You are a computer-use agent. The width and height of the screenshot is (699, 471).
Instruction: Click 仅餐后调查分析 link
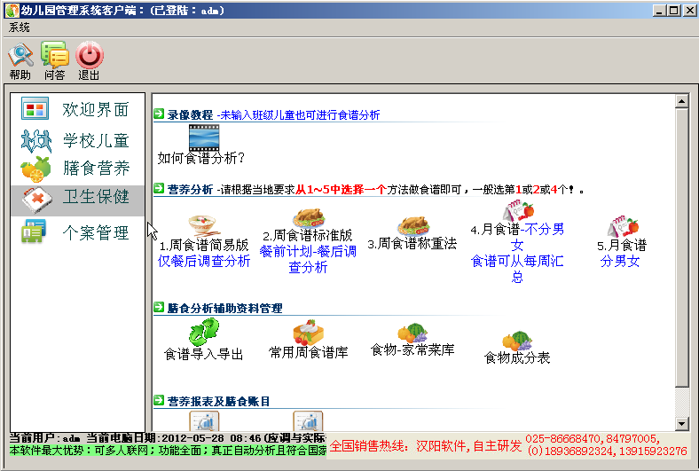(204, 261)
